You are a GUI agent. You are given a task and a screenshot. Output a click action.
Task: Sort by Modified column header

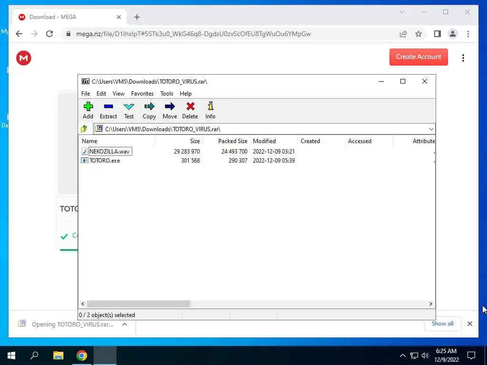coord(273,141)
